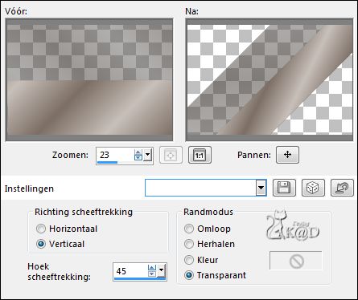Viewport: 358px width, 300px height.
Task: Select the Verticaal radio button
Action: (x=41, y=244)
